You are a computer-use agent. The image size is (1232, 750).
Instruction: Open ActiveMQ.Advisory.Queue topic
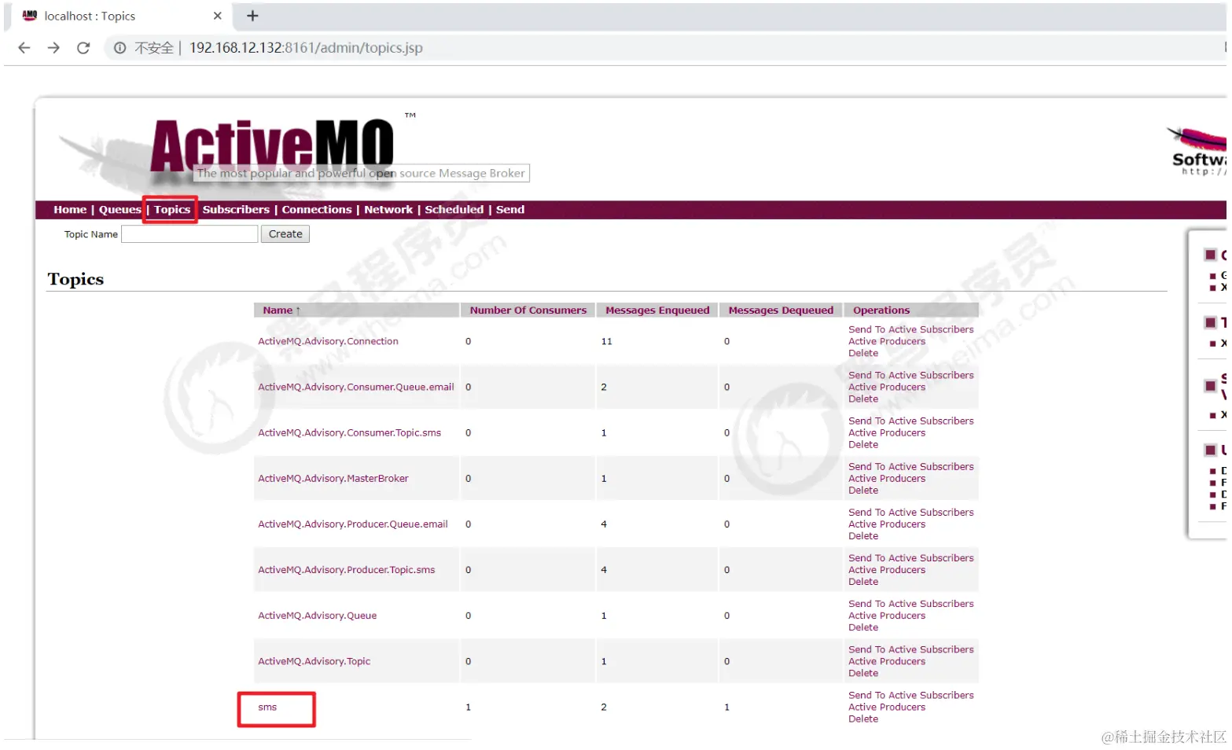[318, 616]
